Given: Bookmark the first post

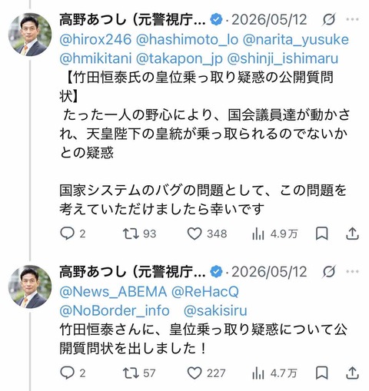Looking at the screenshot, I should [322, 234].
